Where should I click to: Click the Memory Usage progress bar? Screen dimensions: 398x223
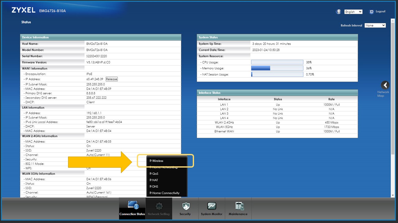click(277, 68)
